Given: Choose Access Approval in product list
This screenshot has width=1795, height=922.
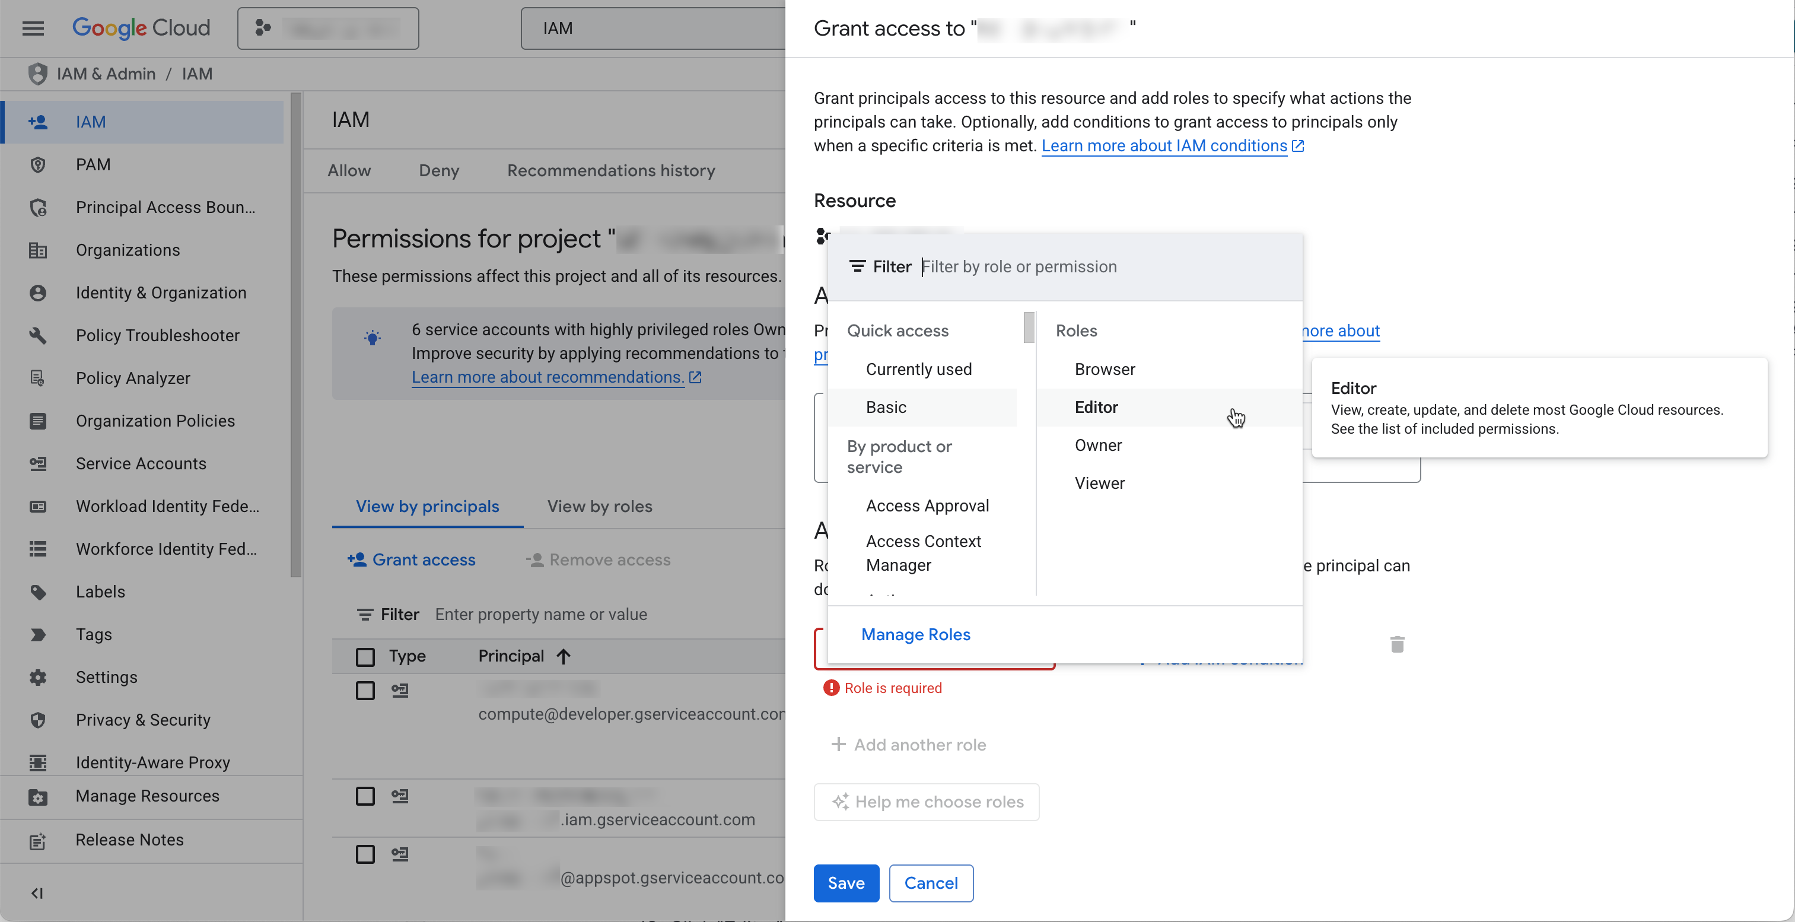Looking at the screenshot, I should [927, 506].
